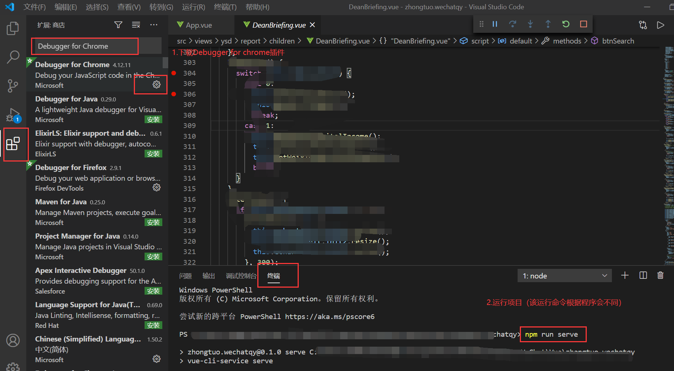Viewport: 674px width, 371px height.
Task: Click the code minimap on the right
Action: (x=669, y=155)
